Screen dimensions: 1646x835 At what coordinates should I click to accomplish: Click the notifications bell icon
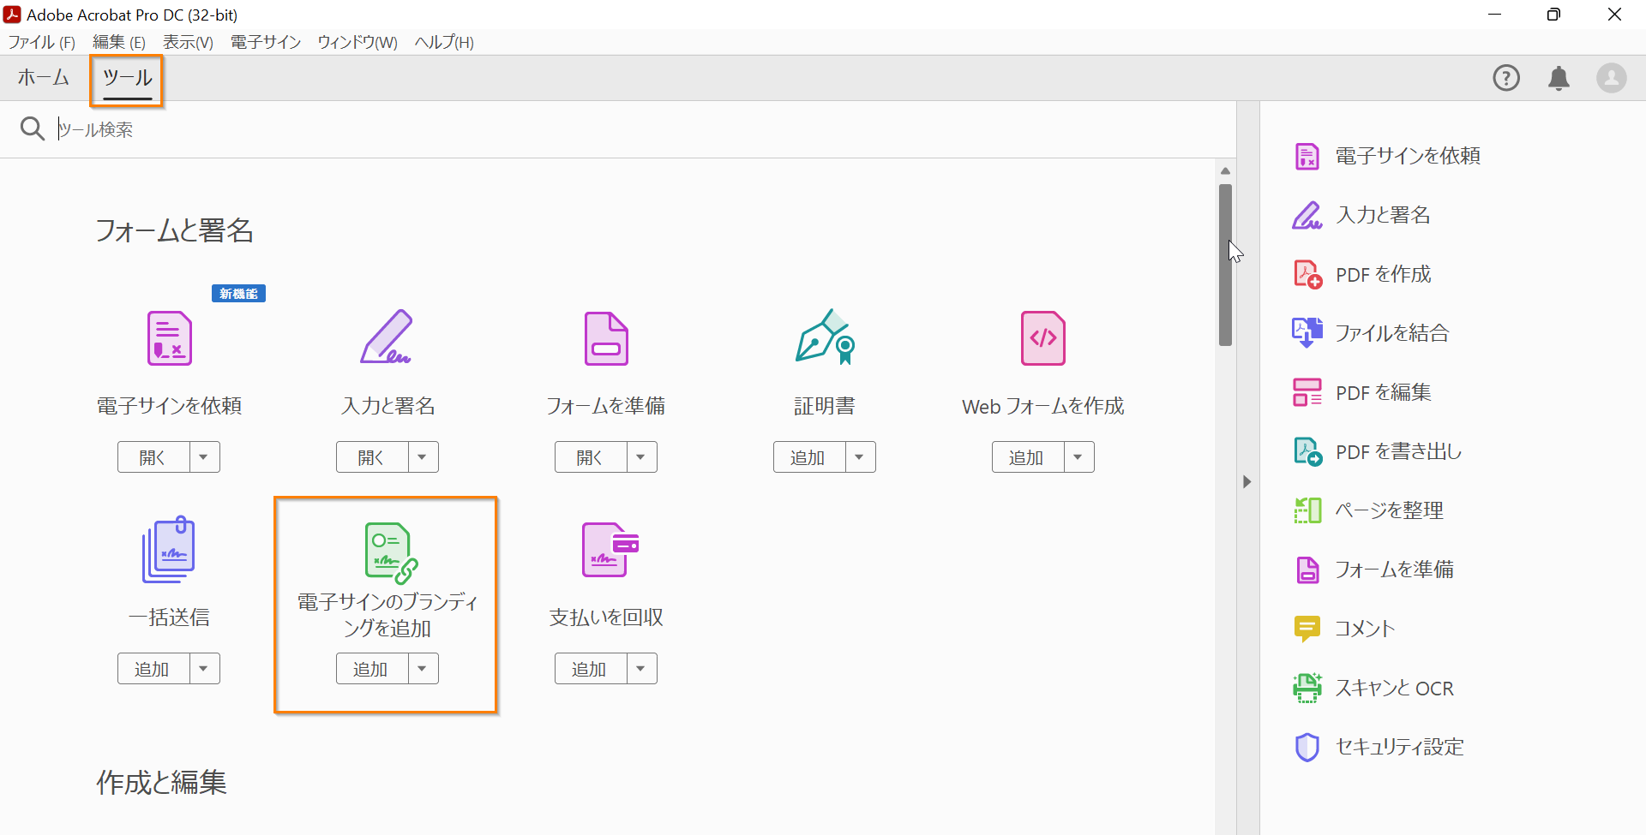coord(1559,78)
